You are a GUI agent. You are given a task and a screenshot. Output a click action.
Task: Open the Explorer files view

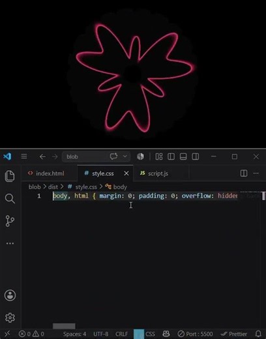[x=10, y=176]
